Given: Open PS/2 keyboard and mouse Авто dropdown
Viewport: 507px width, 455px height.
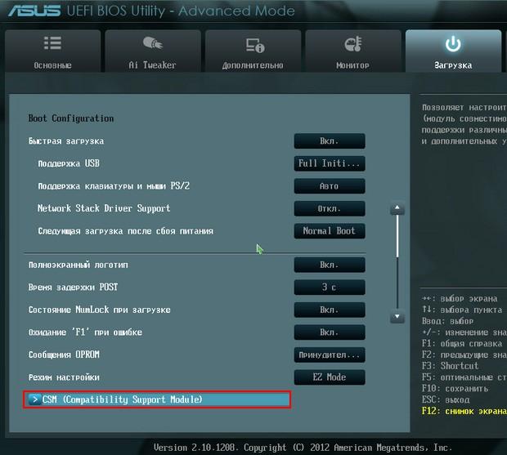Looking at the screenshot, I should pos(330,186).
